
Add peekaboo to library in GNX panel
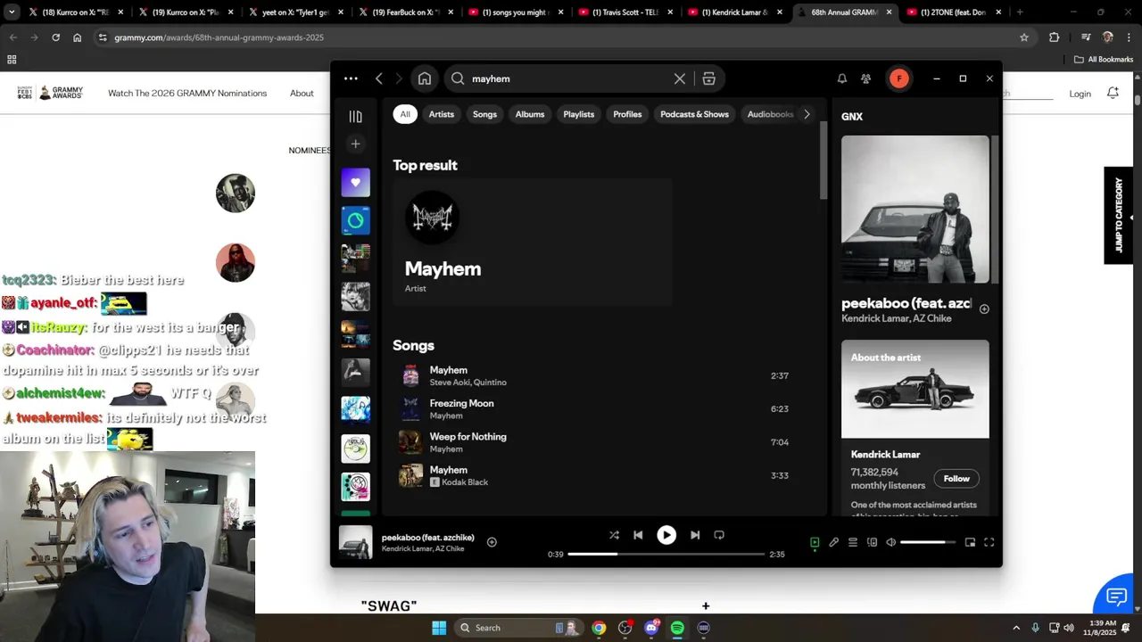[x=984, y=309]
